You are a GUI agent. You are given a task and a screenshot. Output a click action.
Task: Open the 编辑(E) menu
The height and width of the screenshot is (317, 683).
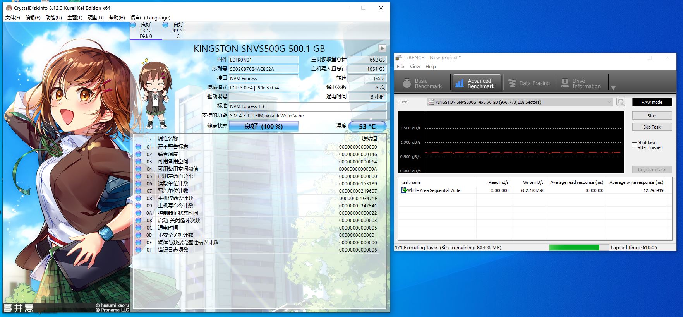(x=33, y=18)
